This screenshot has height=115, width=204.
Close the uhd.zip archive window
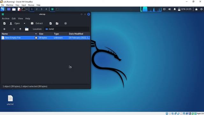click(x=89, y=14)
